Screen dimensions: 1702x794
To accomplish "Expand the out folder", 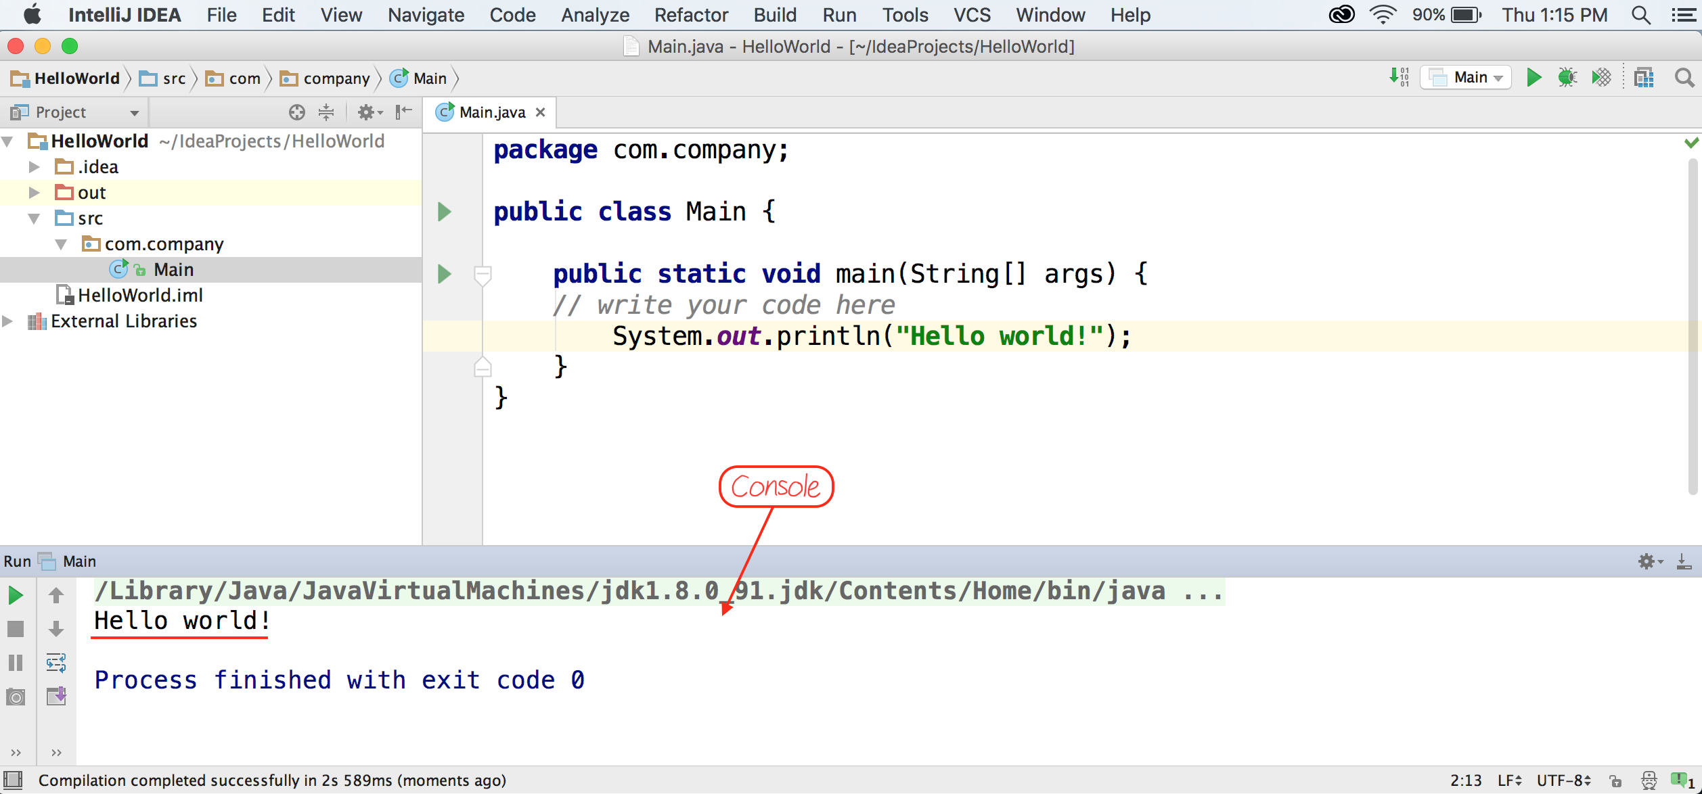I will (34, 193).
